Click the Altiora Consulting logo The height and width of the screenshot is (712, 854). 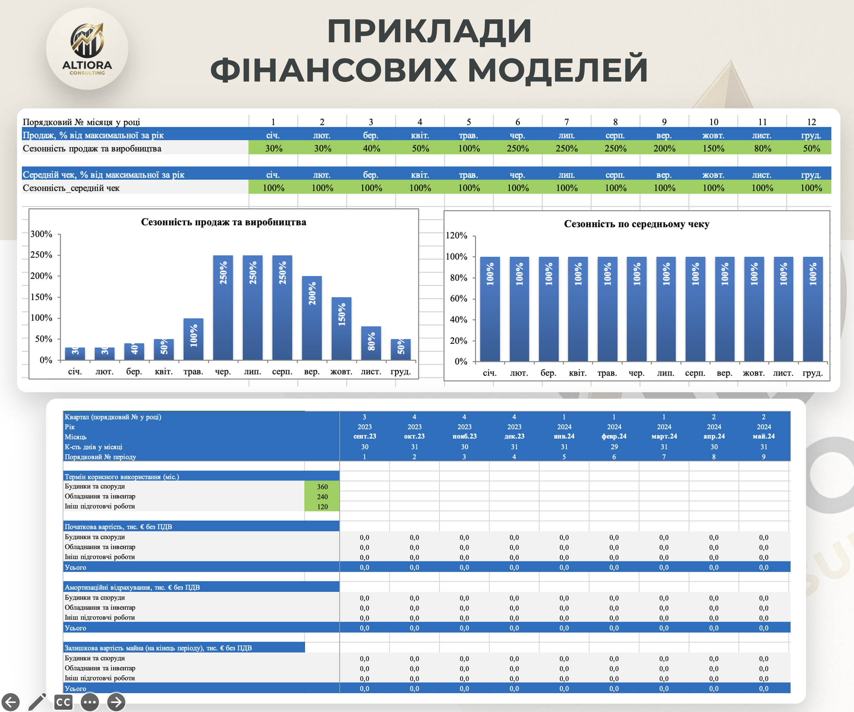pos(87,49)
